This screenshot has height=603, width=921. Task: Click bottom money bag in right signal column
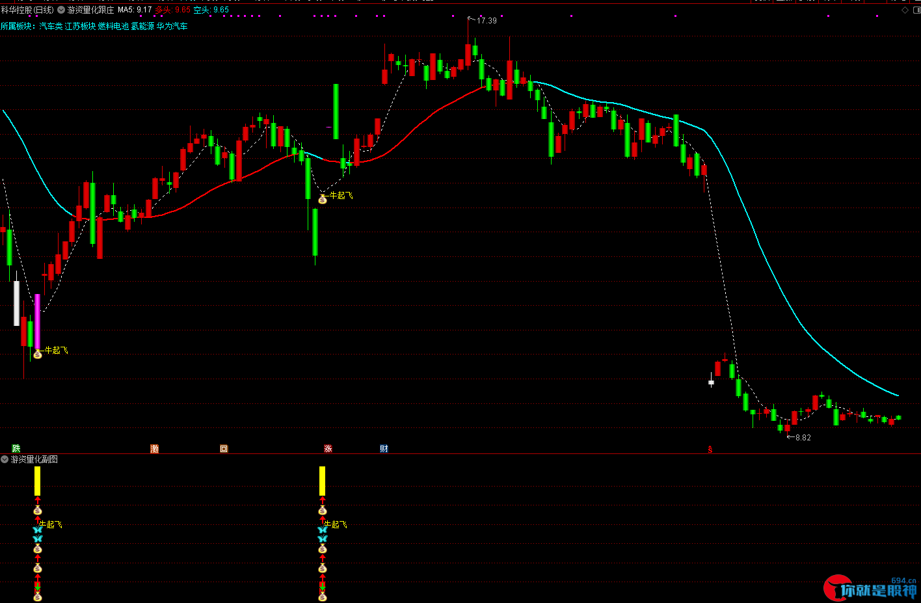click(x=323, y=596)
